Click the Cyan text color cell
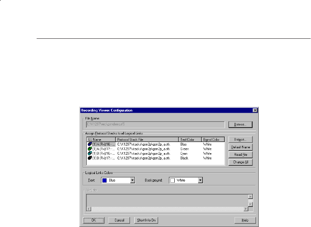 pyautogui.click(x=184, y=153)
